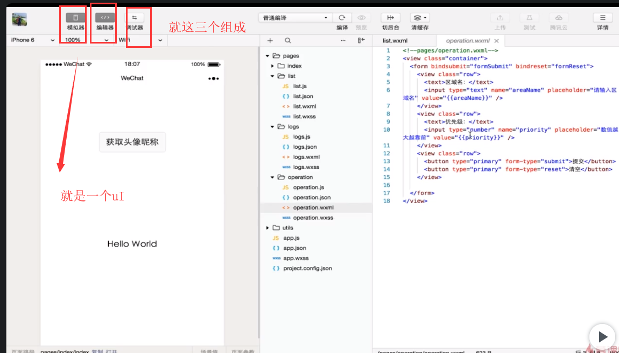Click the <!--pages/operation.wxml--> comment line
619x353 pixels.
click(451, 51)
